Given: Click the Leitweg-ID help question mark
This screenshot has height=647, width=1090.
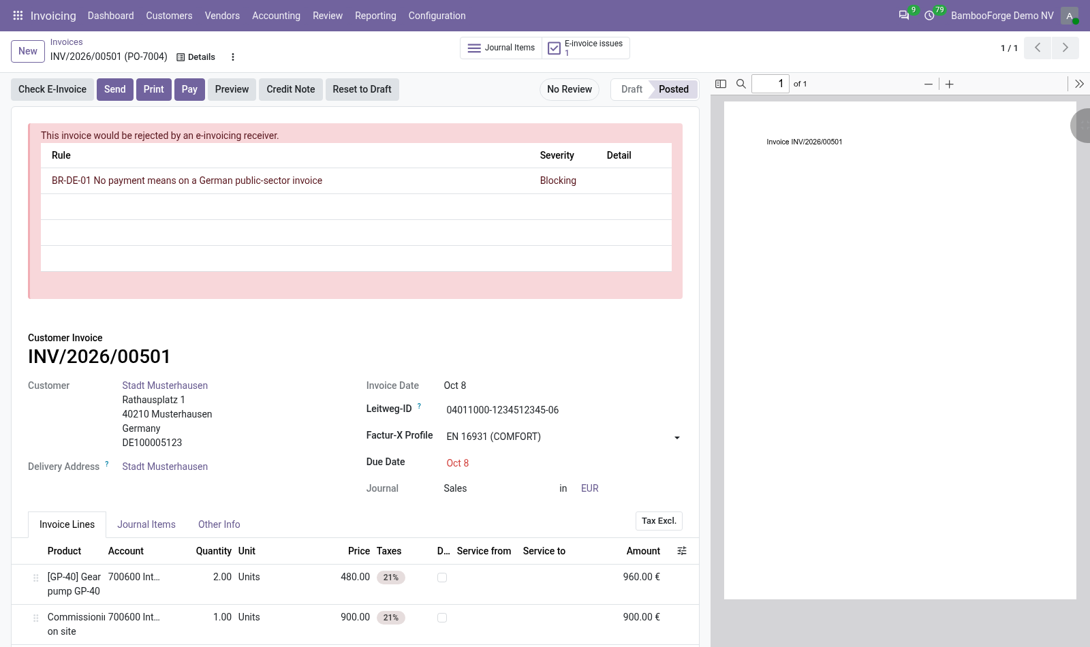Looking at the screenshot, I should [x=419, y=406].
